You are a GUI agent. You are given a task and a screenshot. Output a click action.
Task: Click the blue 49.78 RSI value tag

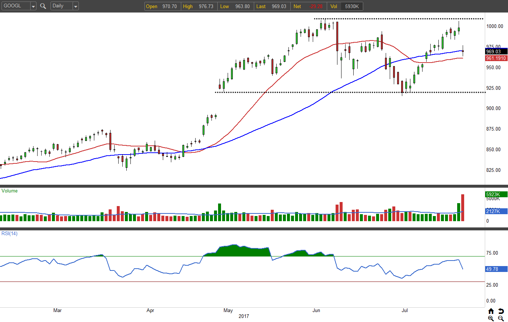[496, 269]
